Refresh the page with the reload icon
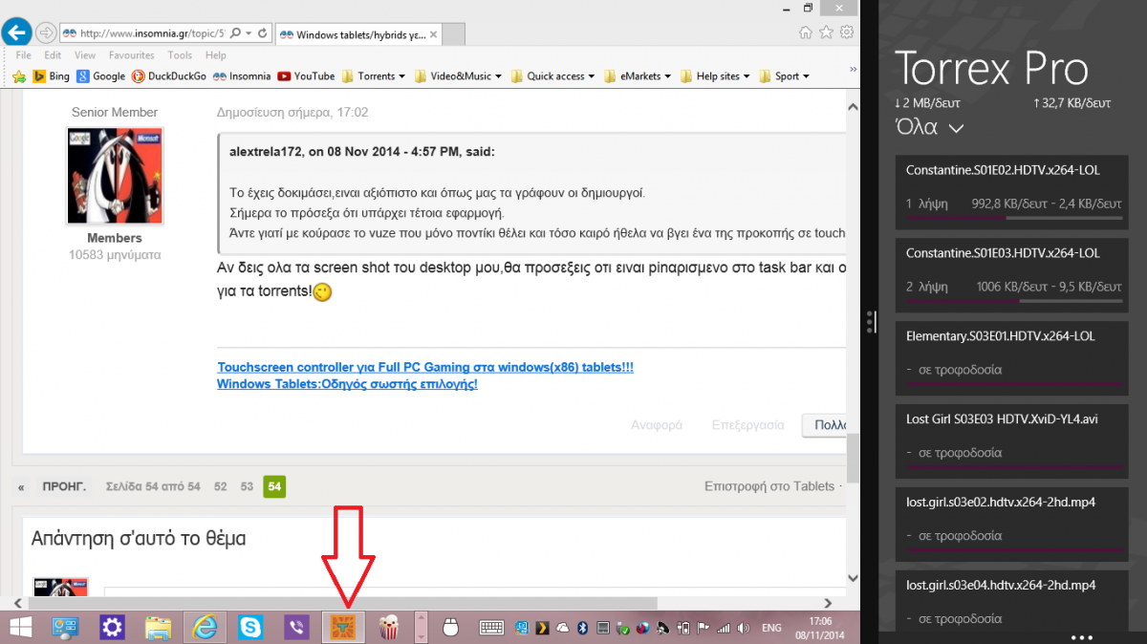The width and height of the screenshot is (1147, 644). tap(263, 33)
